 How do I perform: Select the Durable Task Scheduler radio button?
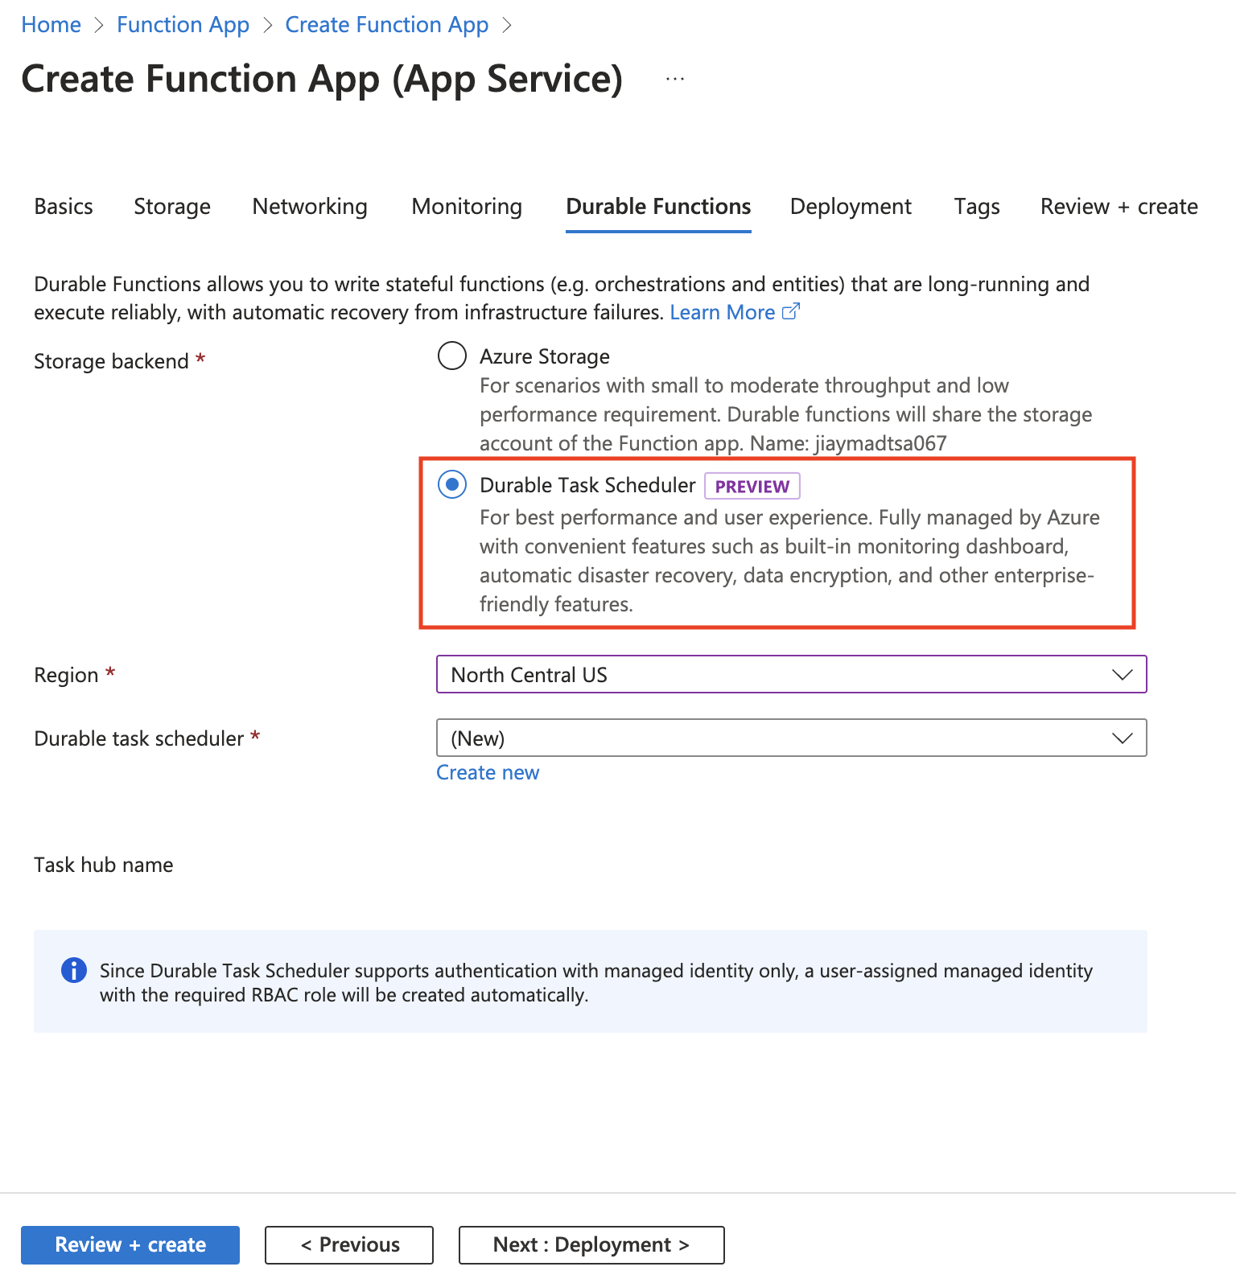pyautogui.click(x=452, y=484)
